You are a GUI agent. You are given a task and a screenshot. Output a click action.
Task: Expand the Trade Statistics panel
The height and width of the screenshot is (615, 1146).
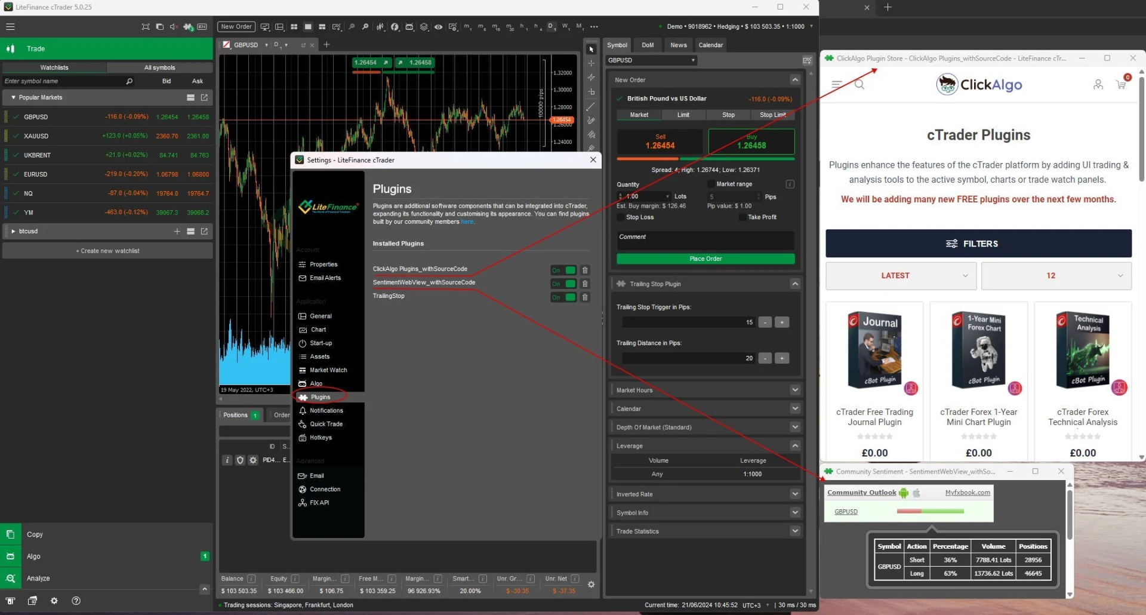pyautogui.click(x=795, y=531)
